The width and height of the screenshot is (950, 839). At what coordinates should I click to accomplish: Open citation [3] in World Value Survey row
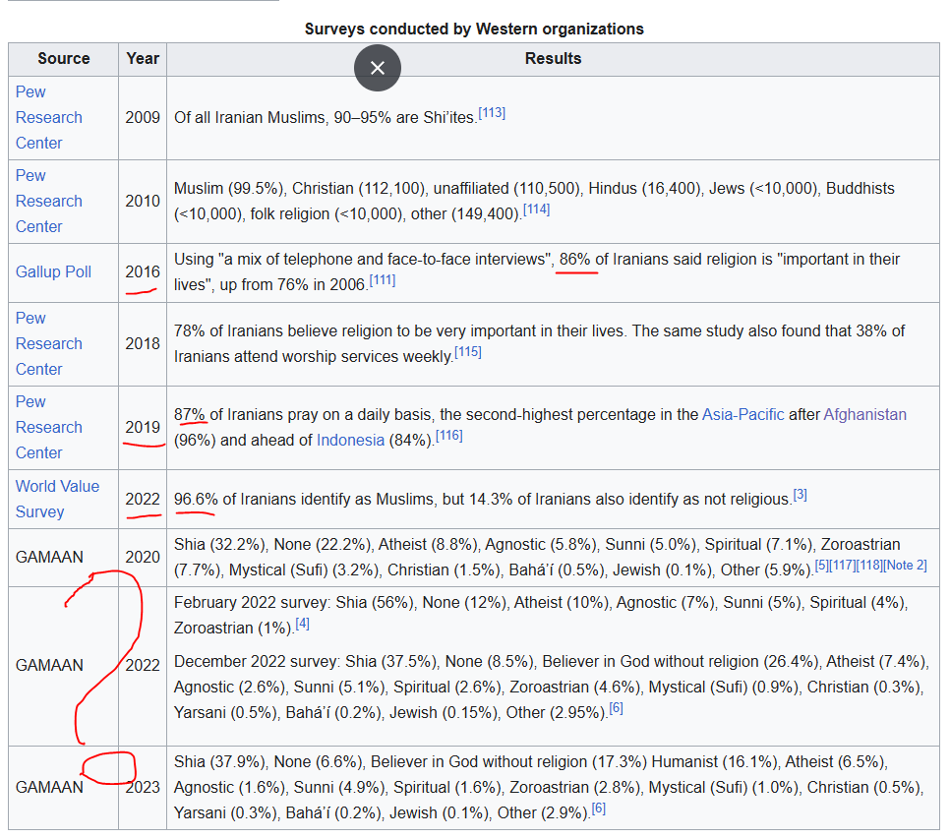[800, 495]
